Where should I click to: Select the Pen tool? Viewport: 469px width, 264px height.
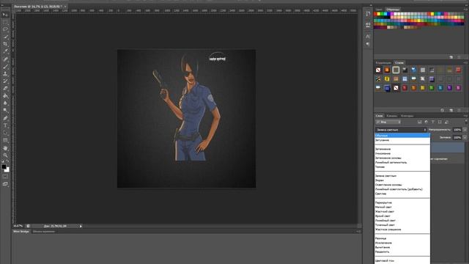click(x=5, y=118)
